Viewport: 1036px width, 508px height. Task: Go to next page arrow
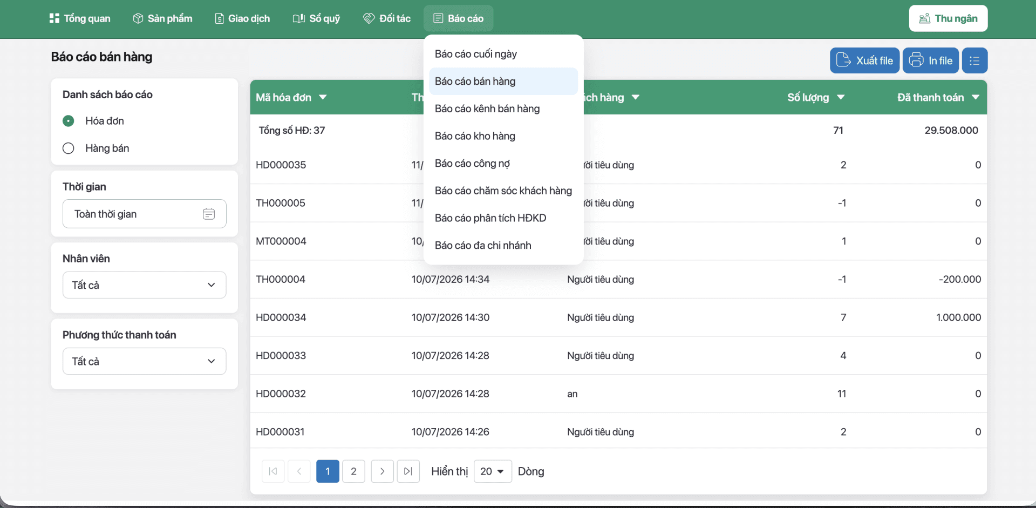point(382,471)
